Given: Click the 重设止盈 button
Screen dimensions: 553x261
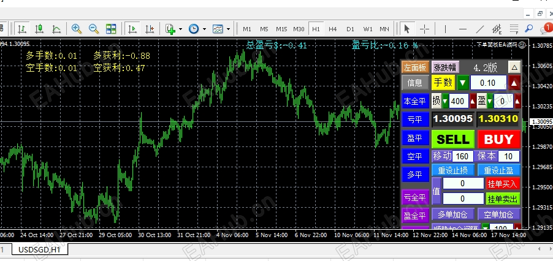Looking at the screenshot, I should (x=498, y=170).
